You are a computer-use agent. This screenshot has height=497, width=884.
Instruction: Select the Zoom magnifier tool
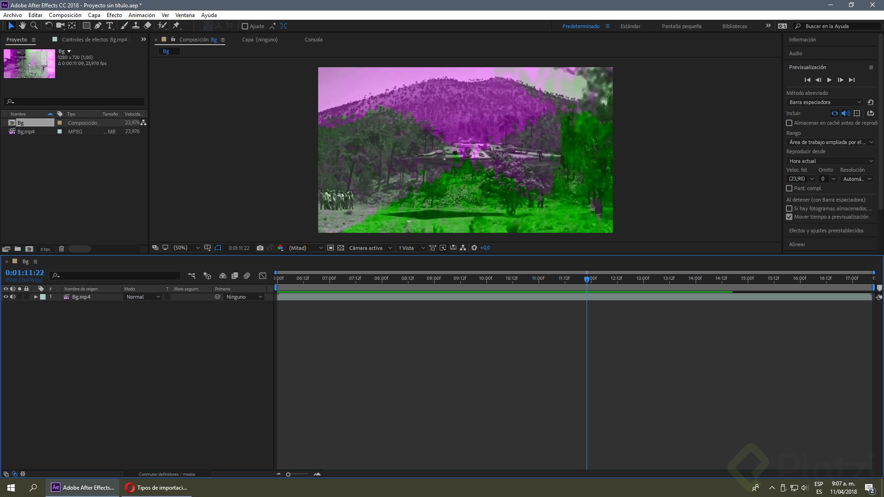pos(34,26)
